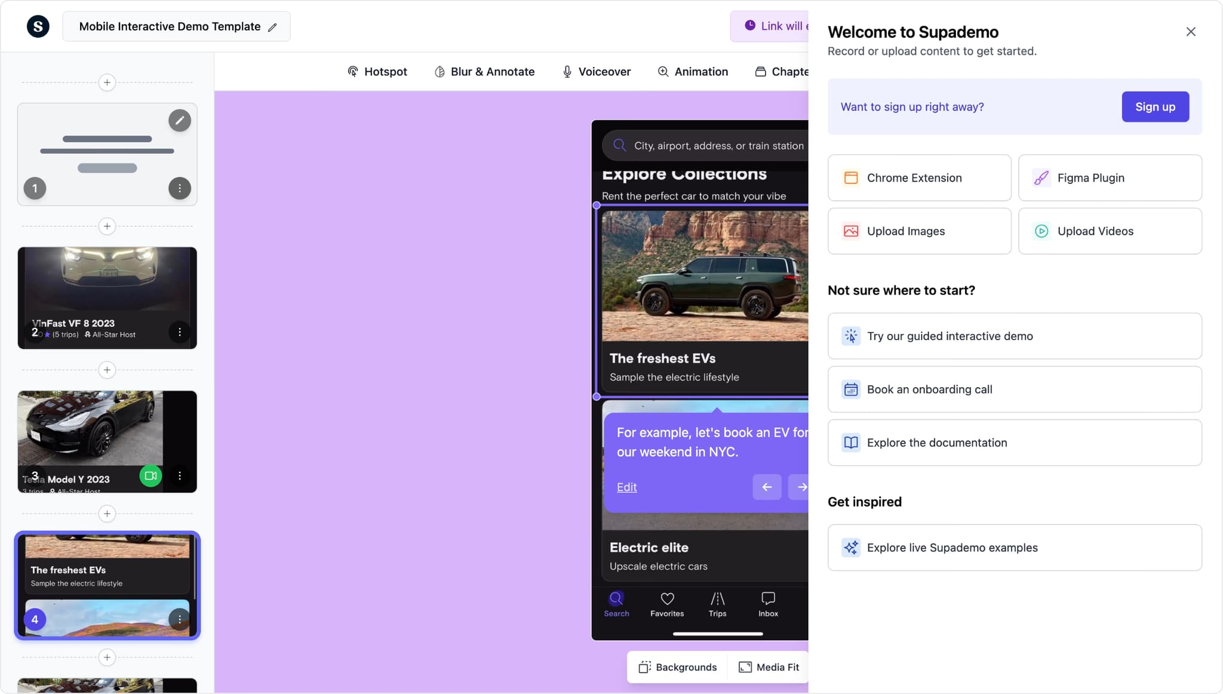
Task: Click the Supademo logo icon
Action: coord(38,26)
